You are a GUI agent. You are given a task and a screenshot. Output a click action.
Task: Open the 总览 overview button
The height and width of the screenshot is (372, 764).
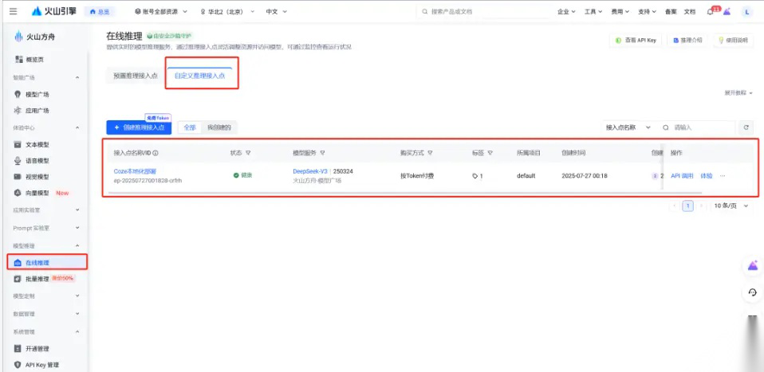100,12
